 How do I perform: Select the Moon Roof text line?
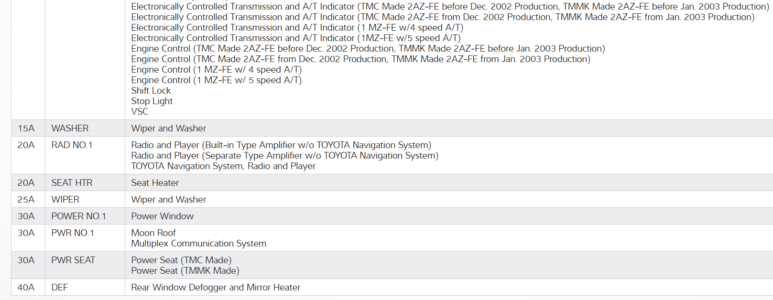153,233
